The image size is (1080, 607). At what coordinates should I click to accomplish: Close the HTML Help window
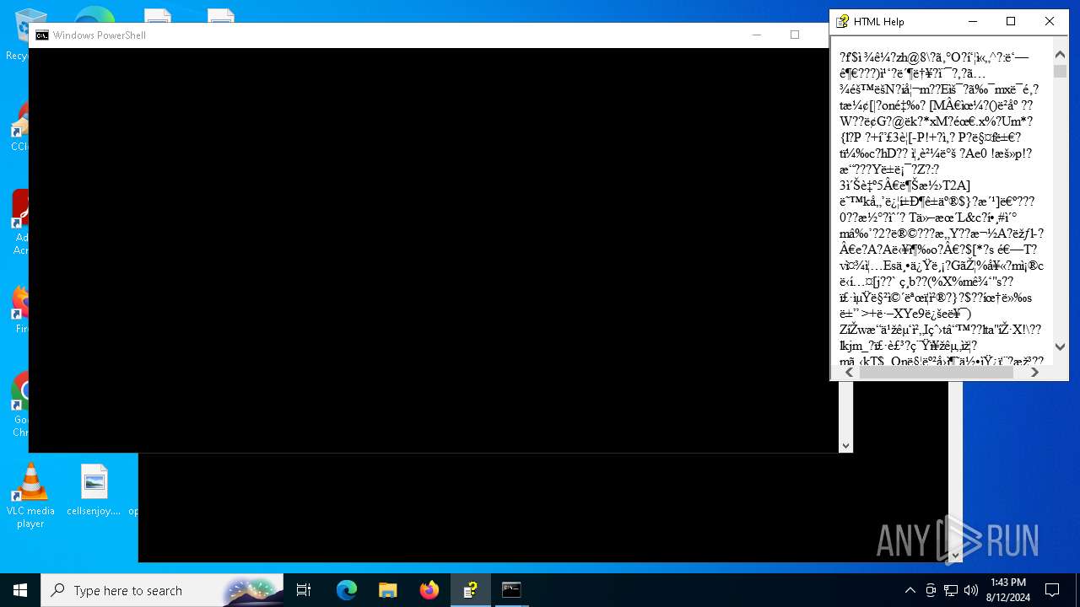[1050, 22]
